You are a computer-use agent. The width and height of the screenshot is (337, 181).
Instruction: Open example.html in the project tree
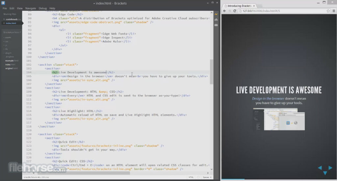pyautogui.click(x=12, y=61)
